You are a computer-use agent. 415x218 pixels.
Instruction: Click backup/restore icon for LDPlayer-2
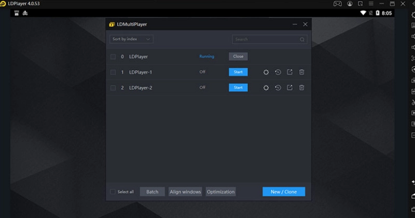tap(278, 88)
